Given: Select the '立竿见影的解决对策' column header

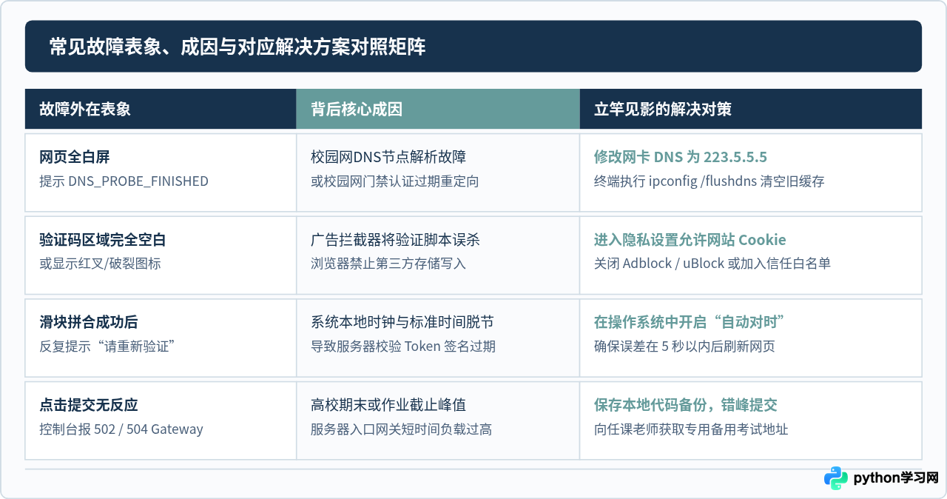Looking at the screenshot, I should pyautogui.click(x=751, y=109).
